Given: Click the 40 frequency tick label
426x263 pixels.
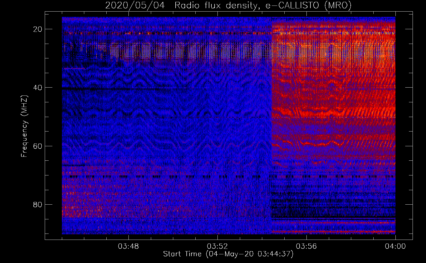Looking at the screenshot, I should click(38, 88).
